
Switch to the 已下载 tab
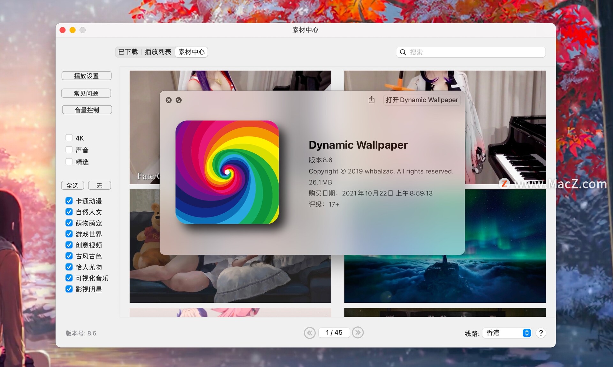[x=128, y=52]
